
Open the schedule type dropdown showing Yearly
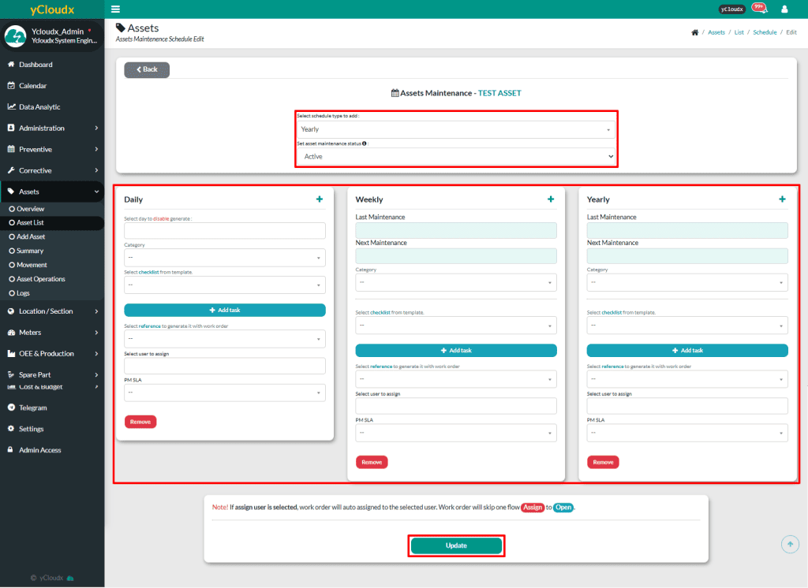[456, 129]
